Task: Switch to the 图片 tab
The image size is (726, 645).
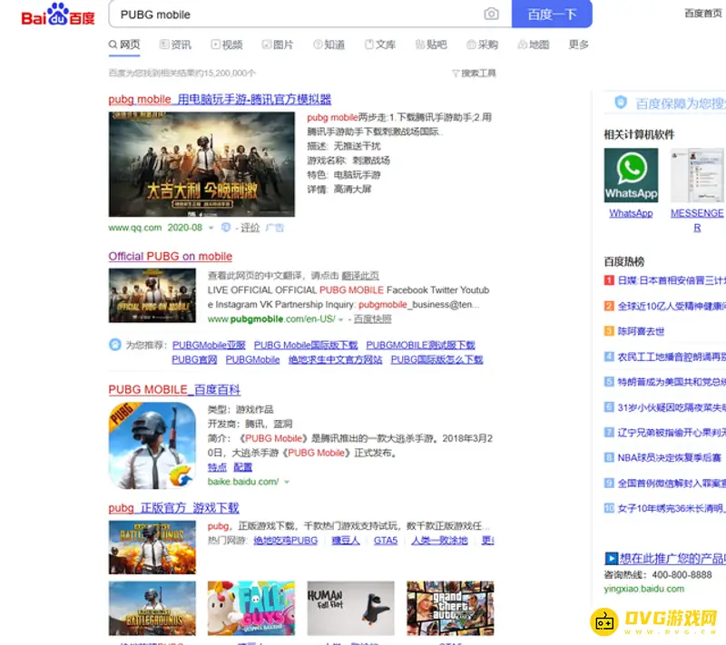Action: [278, 44]
